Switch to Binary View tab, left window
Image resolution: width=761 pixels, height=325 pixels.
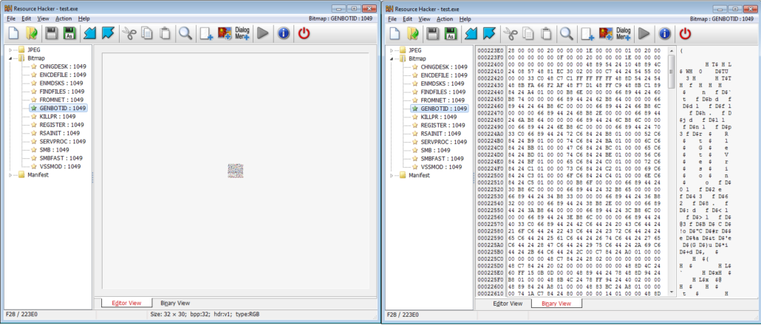(175, 303)
